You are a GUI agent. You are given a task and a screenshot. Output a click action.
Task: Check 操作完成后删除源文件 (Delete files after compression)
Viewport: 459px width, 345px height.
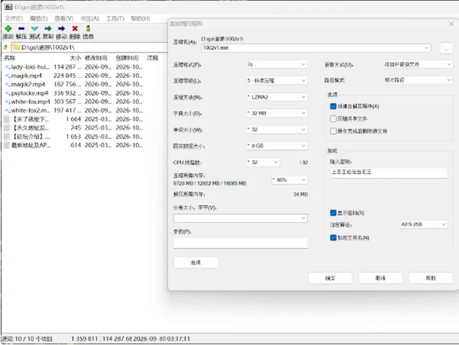click(333, 131)
